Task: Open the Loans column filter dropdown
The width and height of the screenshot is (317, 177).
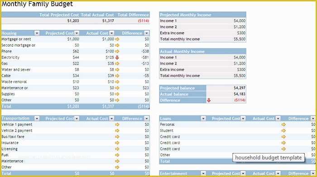Action: [x=203, y=119]
